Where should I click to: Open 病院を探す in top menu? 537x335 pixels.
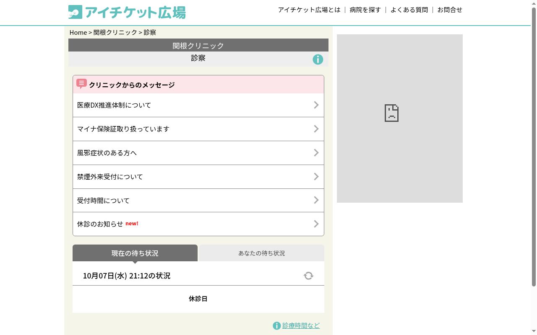pos(365,10)
